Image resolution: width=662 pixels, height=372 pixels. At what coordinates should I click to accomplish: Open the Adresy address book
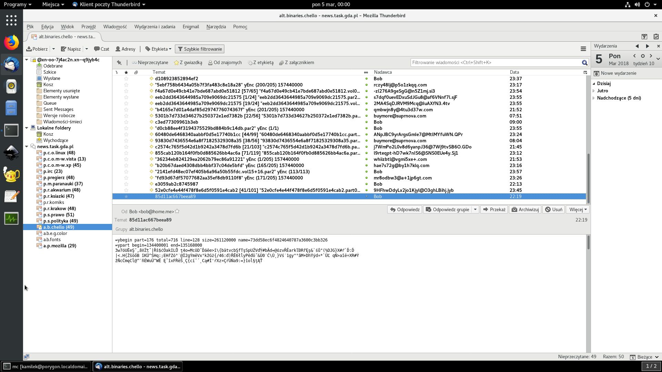pyautogui.click(x=125, y=49)
